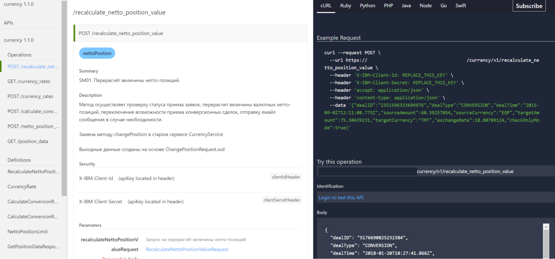
Task: Click the currency 1.1.0 sidebar title above Operations
Action: pyautogui.click(x=19, y=40)
